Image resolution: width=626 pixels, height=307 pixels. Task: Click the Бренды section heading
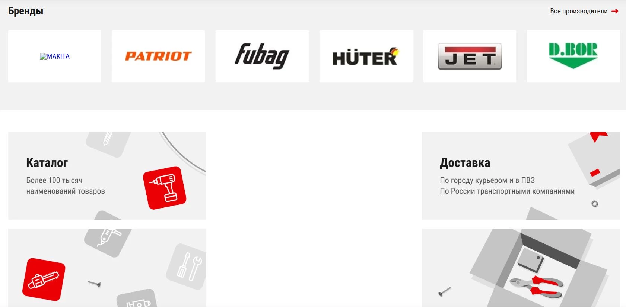[x=26, y=11]
